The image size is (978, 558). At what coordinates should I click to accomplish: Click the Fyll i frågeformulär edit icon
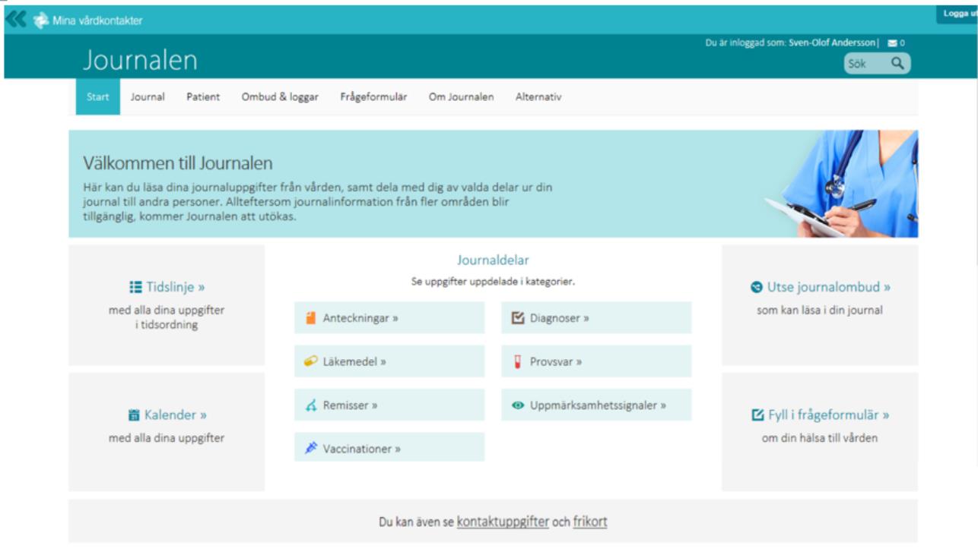(x=757, y=415)
